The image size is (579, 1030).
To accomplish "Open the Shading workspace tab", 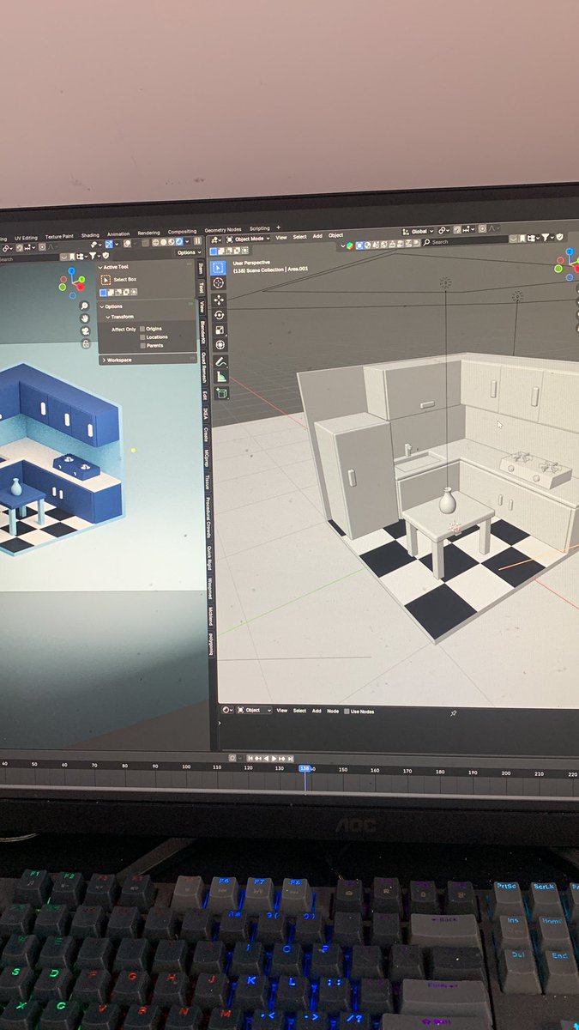I will [90, 235].
